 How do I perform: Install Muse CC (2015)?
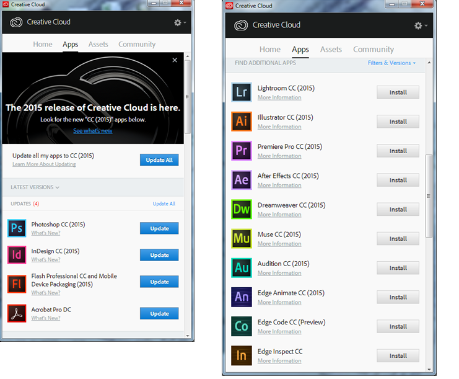click(398, 239)
